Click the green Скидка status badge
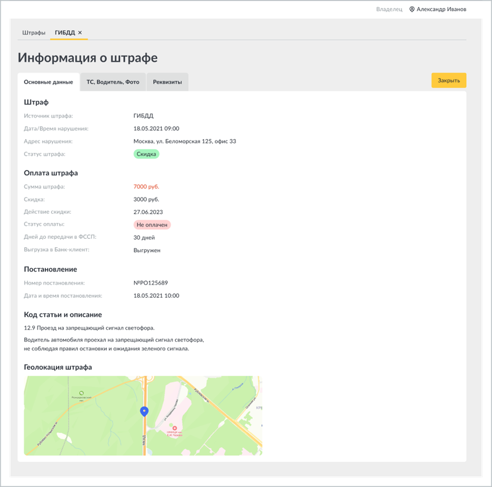Image resolution: width=492 pixels, height=487 pixels. coord(146,154)
